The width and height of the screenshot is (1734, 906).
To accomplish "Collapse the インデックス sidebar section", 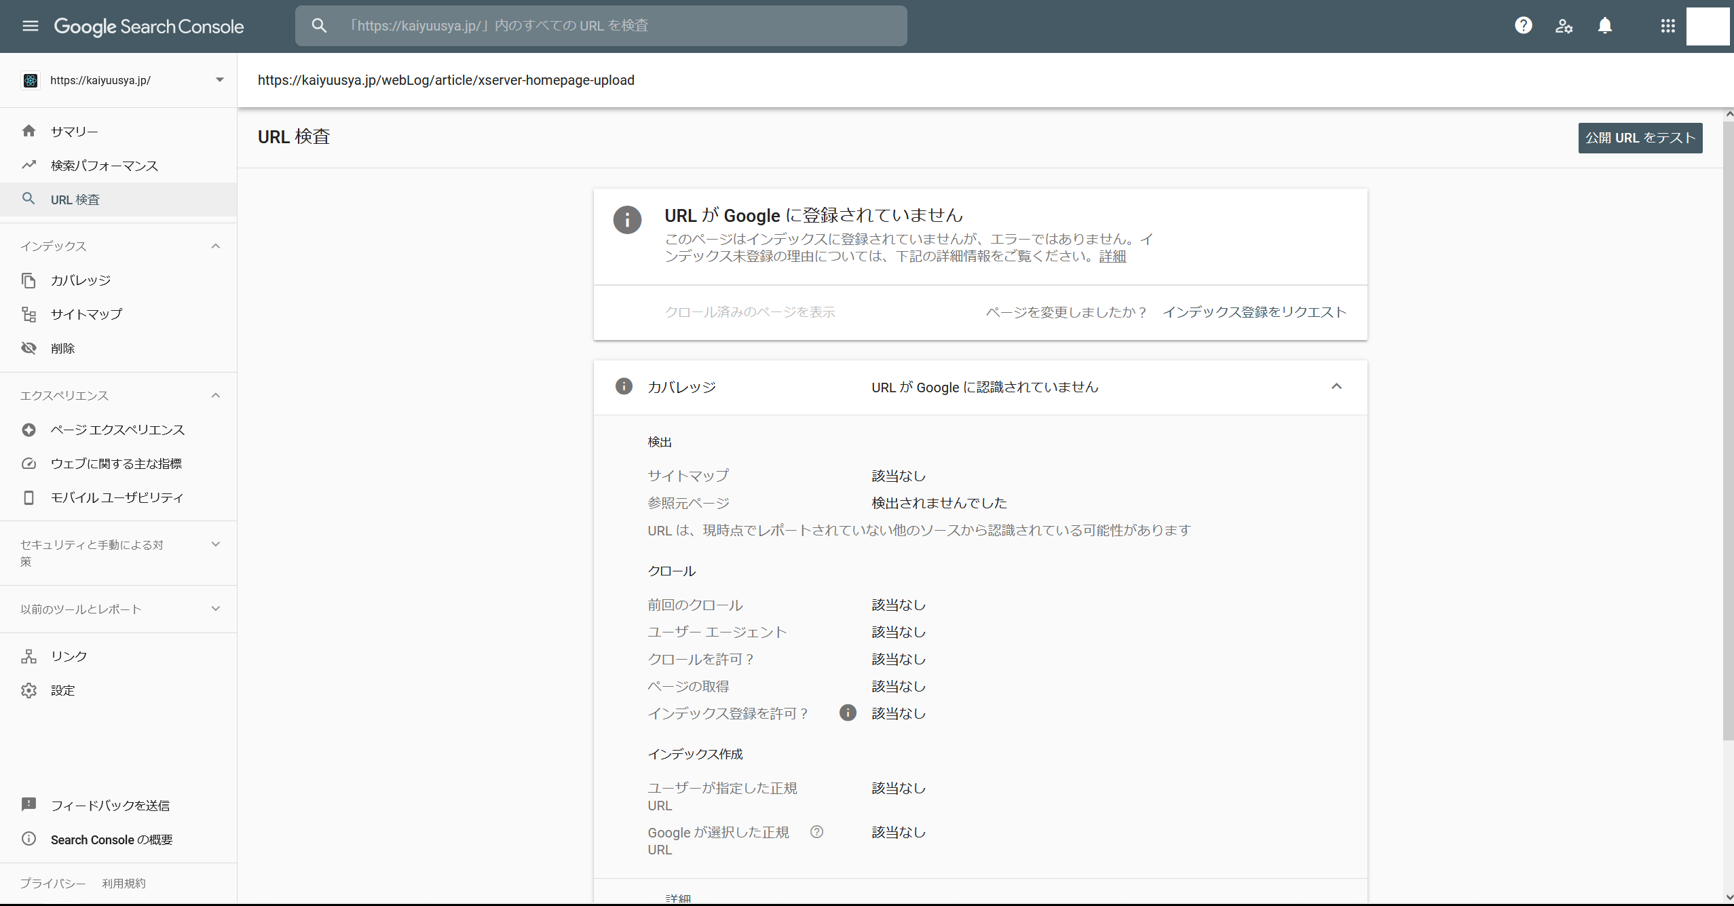I will pyautogui.click(x=216, y=246).
